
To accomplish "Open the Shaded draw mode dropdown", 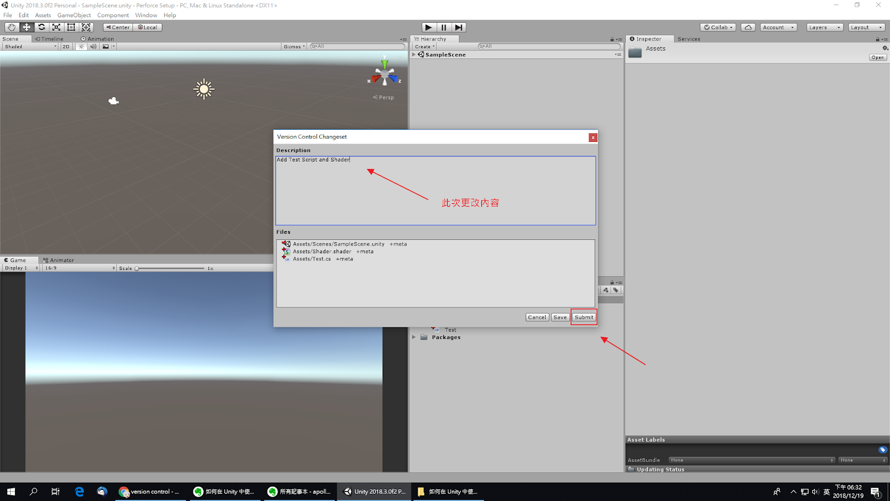I will [x=29, y=46].
